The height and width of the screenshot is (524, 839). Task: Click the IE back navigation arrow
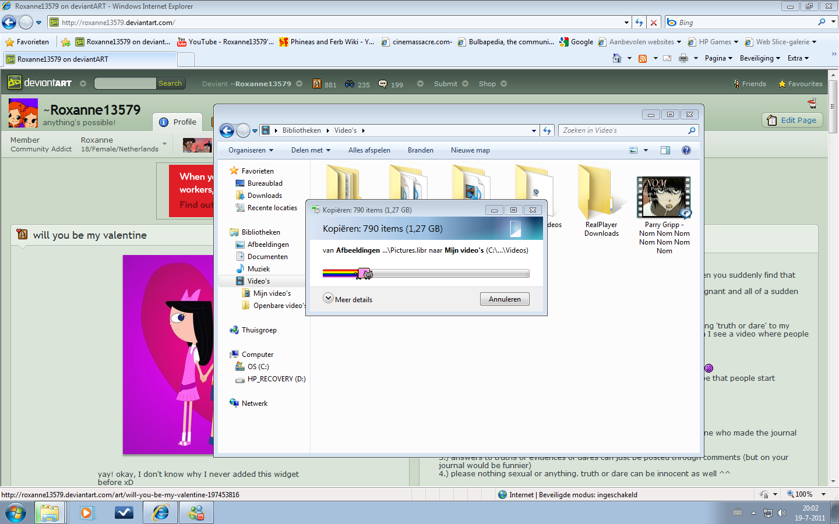click(x=9, y=23)
